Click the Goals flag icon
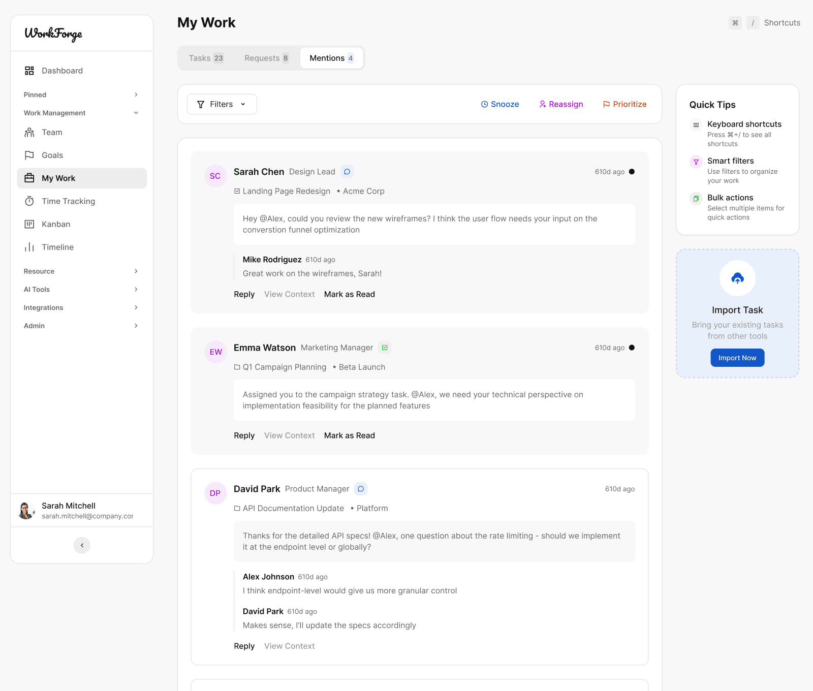The width and height of the screenshot is (813, 691). pyautogui.click(x=30, y=155)
